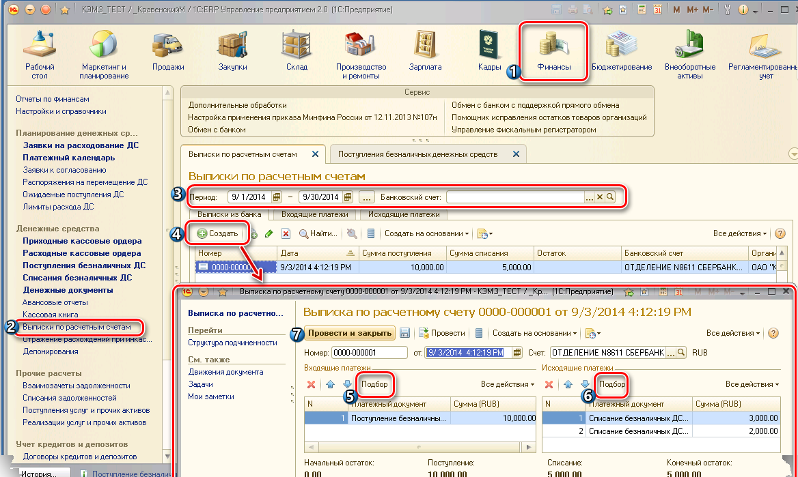Expand Создать на основании dropdown in list toolbar
Viewport: 798px width, 477px height.
426,233
